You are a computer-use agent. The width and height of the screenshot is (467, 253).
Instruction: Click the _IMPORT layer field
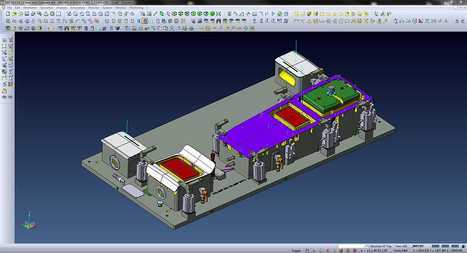click(417, 246)
